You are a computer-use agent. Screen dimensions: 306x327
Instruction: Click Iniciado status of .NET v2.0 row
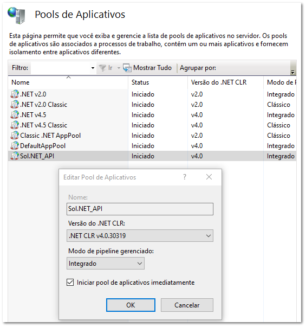click(142, 94)
